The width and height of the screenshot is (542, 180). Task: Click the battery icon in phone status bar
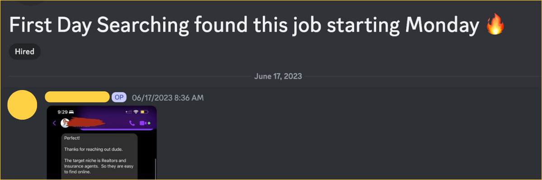coord(144,112)
